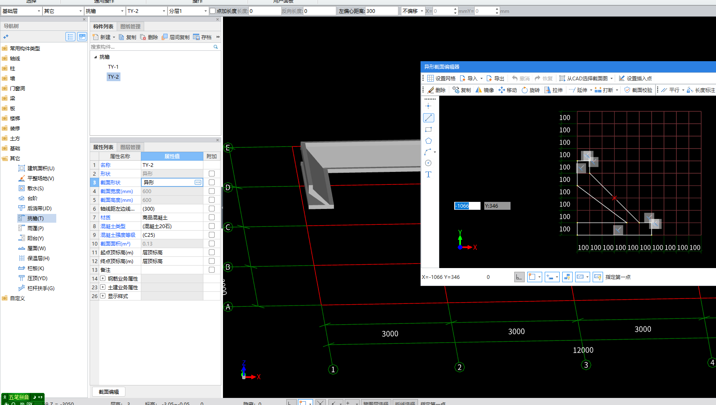The height and width of the screenshot is (405, 716).
Task: Click 截面校验 section check tool
Action: [638, 90]
